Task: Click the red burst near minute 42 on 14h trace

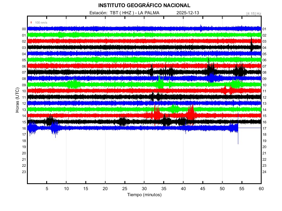Action: click(191, 113)
